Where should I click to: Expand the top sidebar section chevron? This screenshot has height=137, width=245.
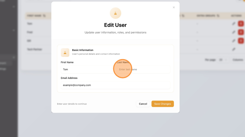pos(14,7)
